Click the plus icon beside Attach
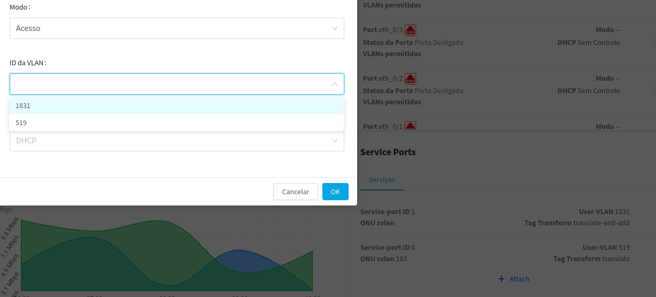656x297 pixels. pyautogui.click(x=501, y=279)
